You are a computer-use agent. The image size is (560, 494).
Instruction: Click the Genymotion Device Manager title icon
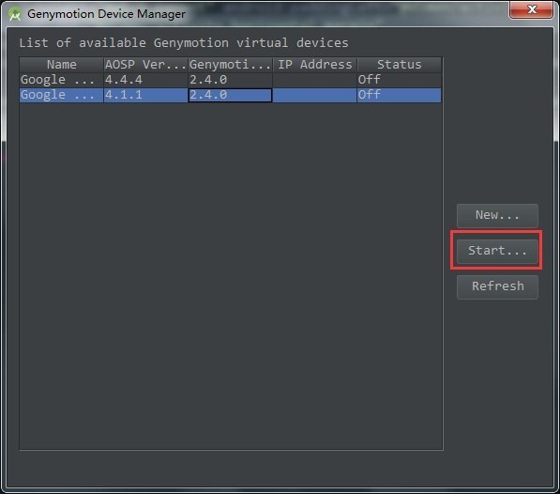pos(15,14)
